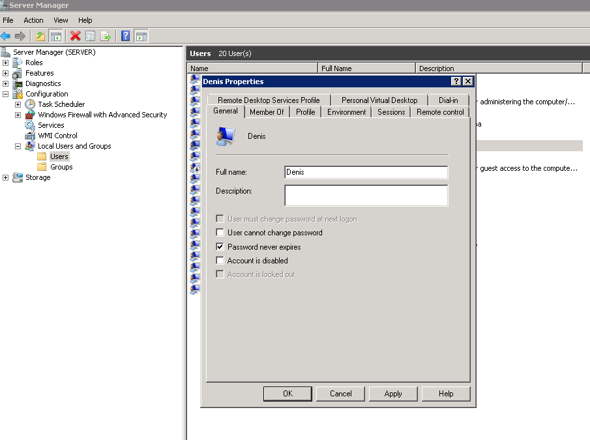Check User cannot change password
This screenshot has height=440, width=590.
[220, 233]
